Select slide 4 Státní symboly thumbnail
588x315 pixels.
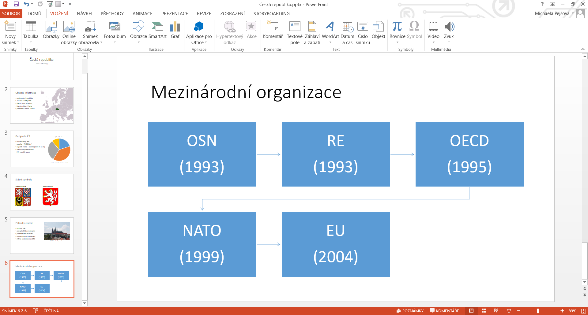(x=42, y=192)
